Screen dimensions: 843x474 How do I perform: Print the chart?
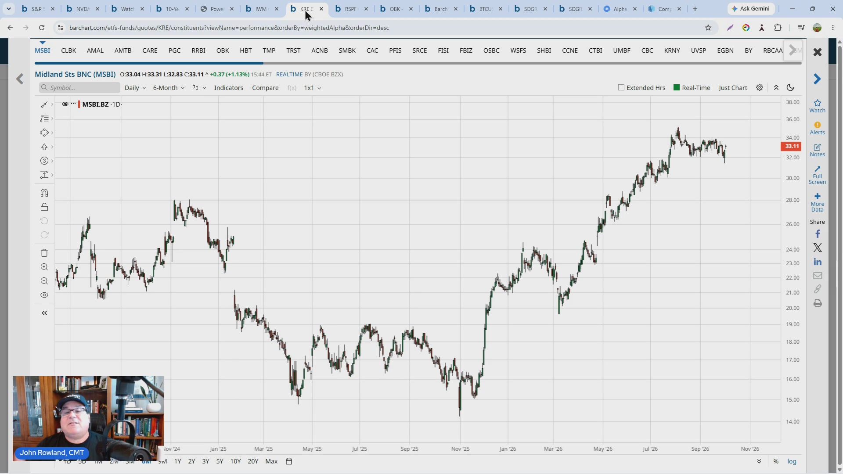(817, 303)
